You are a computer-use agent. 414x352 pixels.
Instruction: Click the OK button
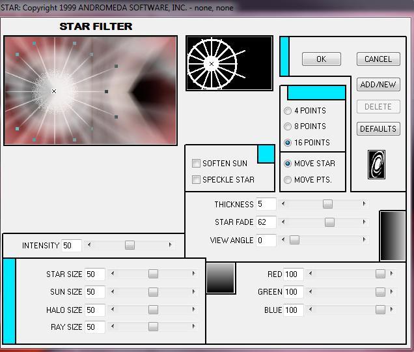(x=322, y=59)
